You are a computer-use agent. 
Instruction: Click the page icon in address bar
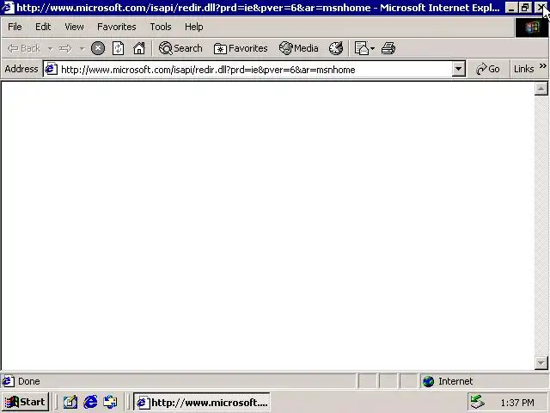[51, 69]
